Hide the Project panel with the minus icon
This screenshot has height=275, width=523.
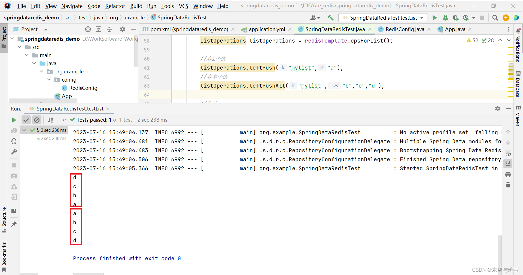133,29
